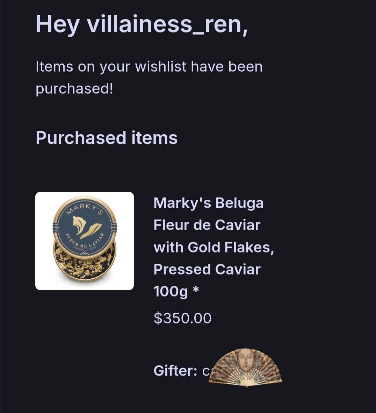Open the "Marky's Beluga" product title
Screen dimensions: 376x413
[x=208, y=203]
